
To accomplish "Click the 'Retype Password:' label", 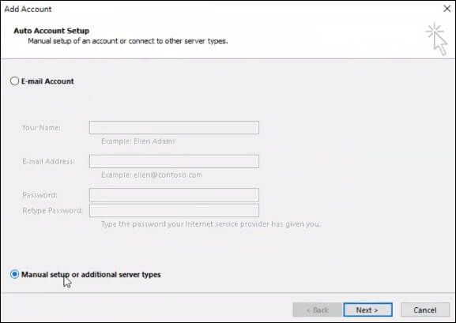I will 52,211.
